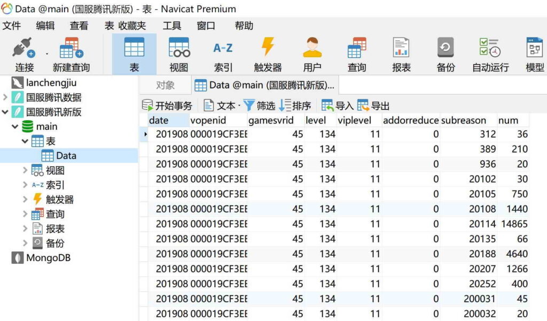Image resolution: width=547 pixels, height=321 pixels.
Task: Open 新建查询 new query tool
Action: 71,54
